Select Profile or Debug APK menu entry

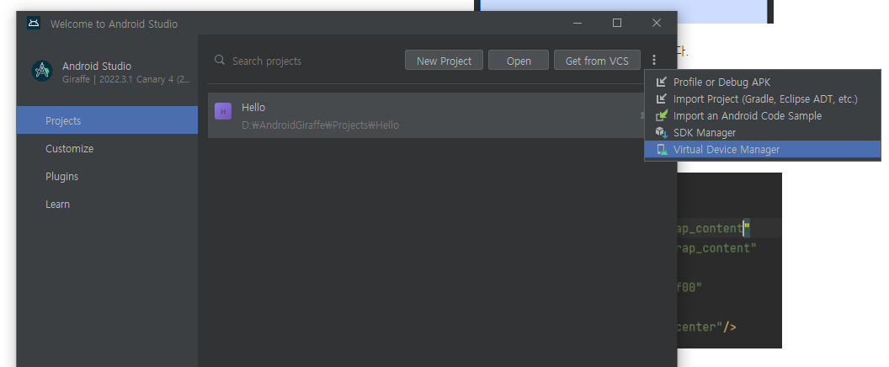point(763,82)
